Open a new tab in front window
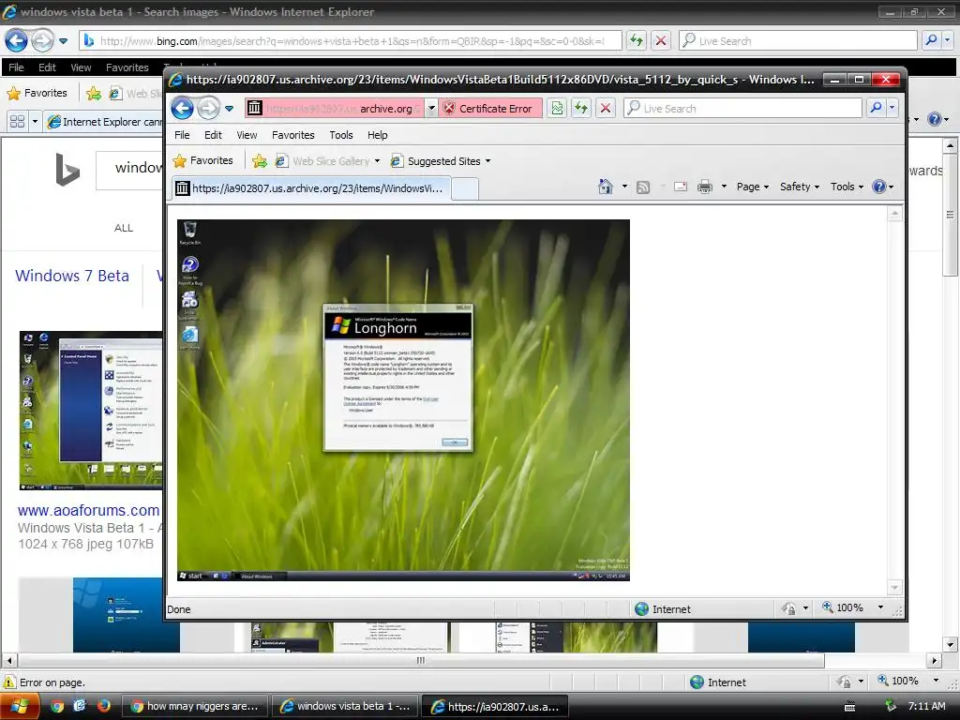This screenshot has width=960, height=720. point(465,188)
